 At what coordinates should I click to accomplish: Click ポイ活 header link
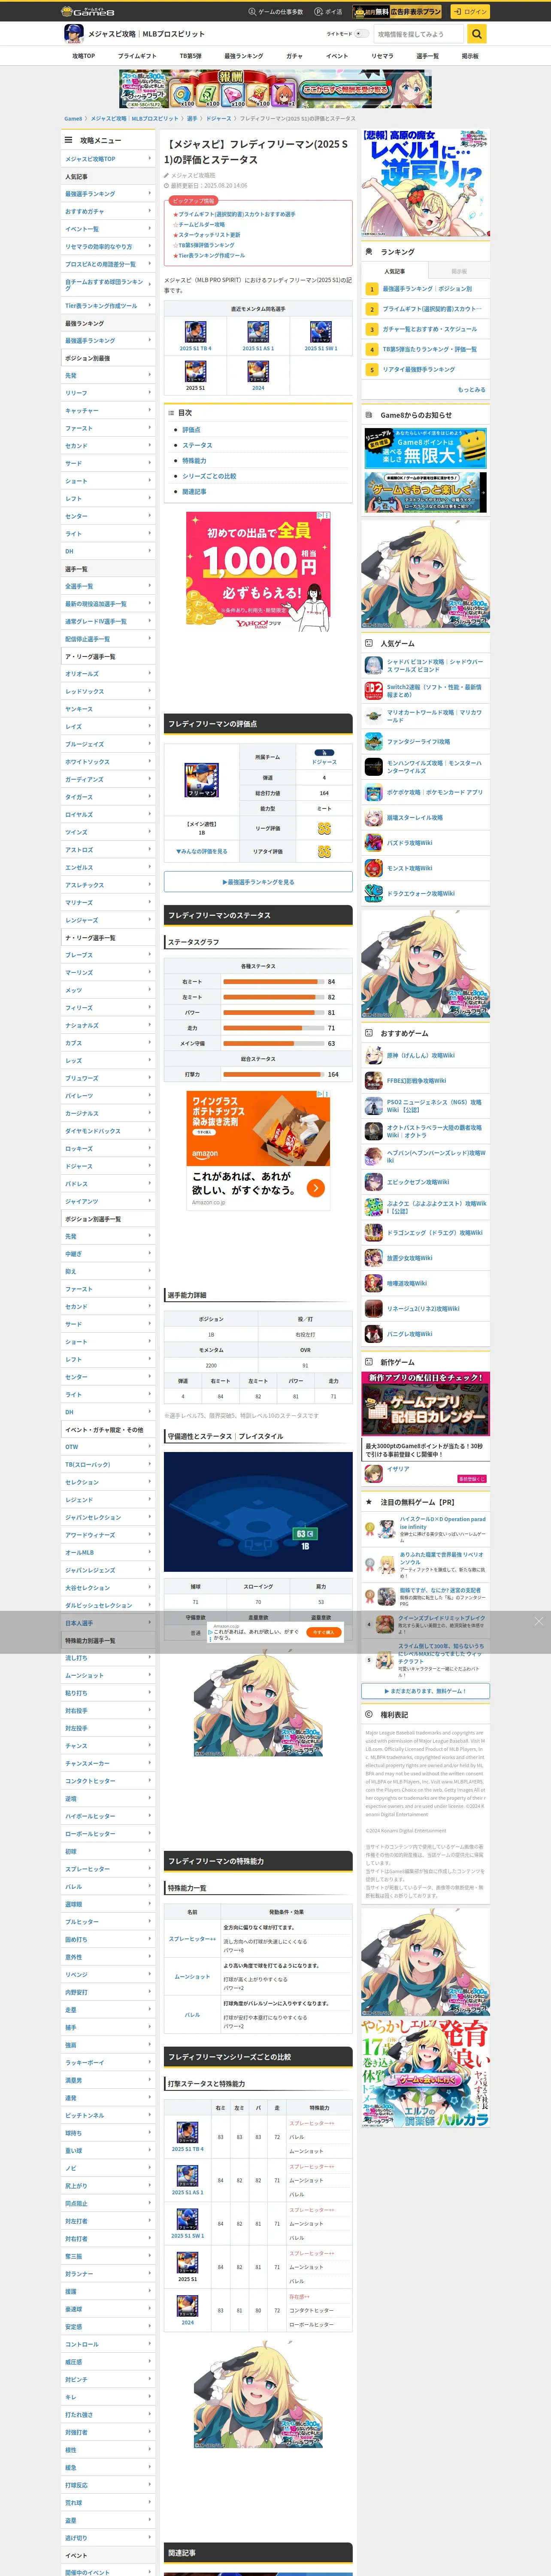pos(328,12)
